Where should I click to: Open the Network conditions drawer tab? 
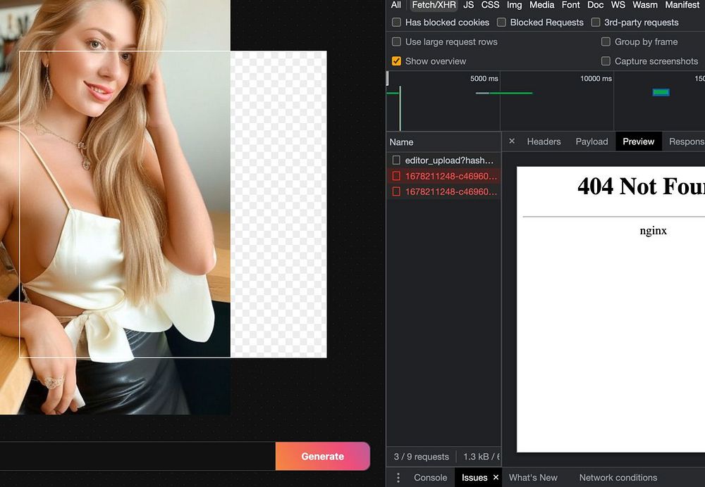[x=618, y=478]
